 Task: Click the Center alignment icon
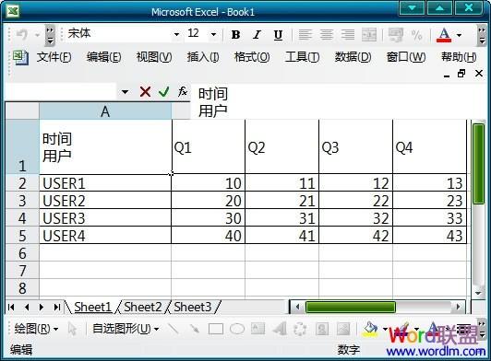coord(327,35)
